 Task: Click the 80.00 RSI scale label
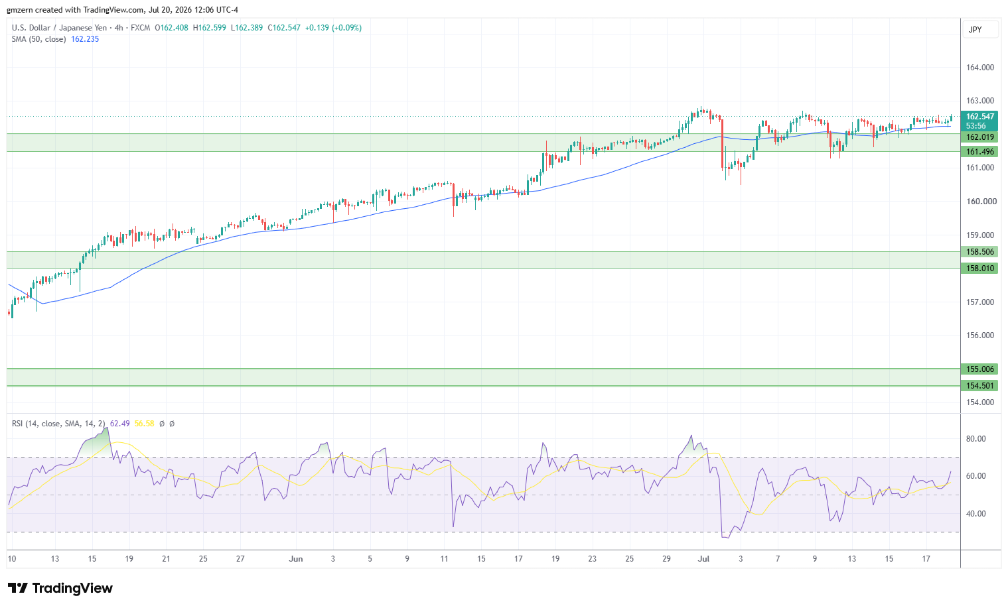975,439
